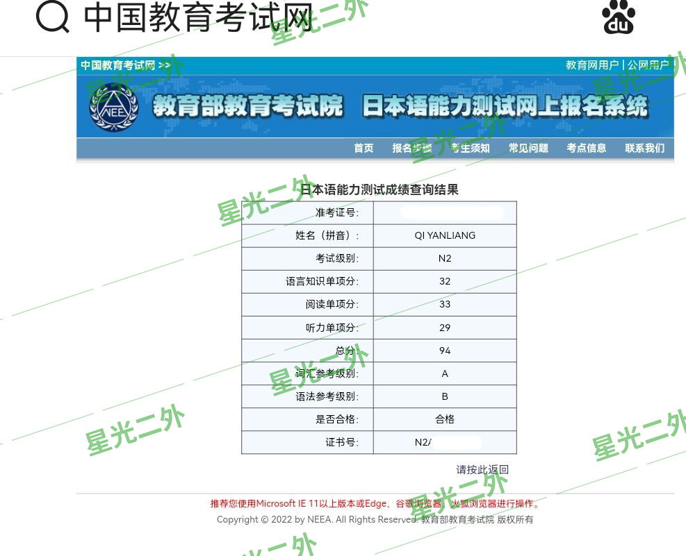The width and height of the screenshot is (686, 556).
Task: Click the language knowledge score 32
Action: [445, 281]
